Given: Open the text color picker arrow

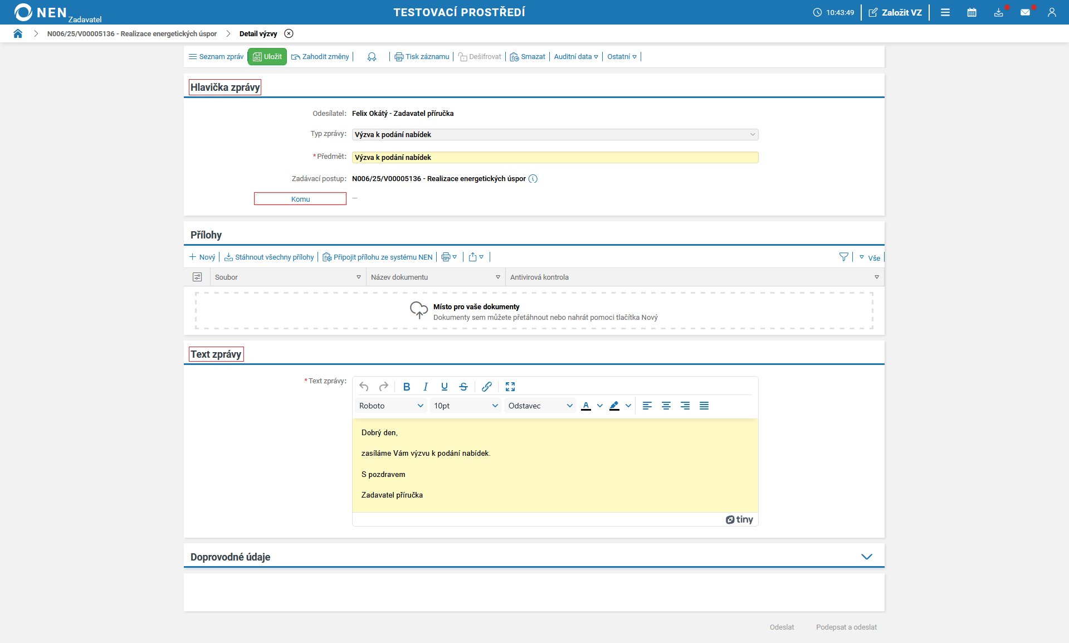Looking at the screenshot, I should click(599, 406).
